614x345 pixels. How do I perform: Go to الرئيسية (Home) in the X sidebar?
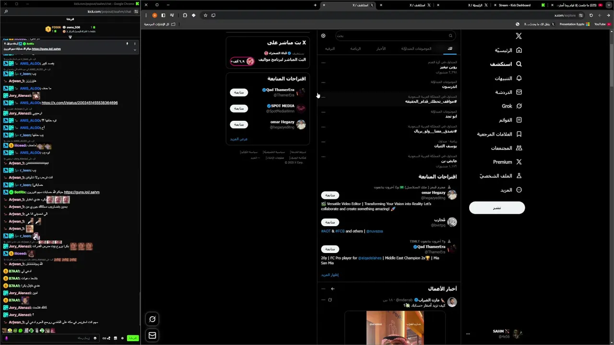pos(508,50)
